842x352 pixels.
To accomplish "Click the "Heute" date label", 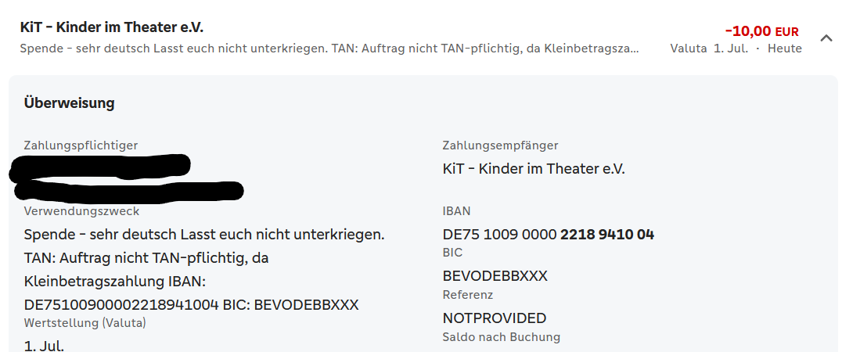I will pyautogui.click(x=785, y=48).
